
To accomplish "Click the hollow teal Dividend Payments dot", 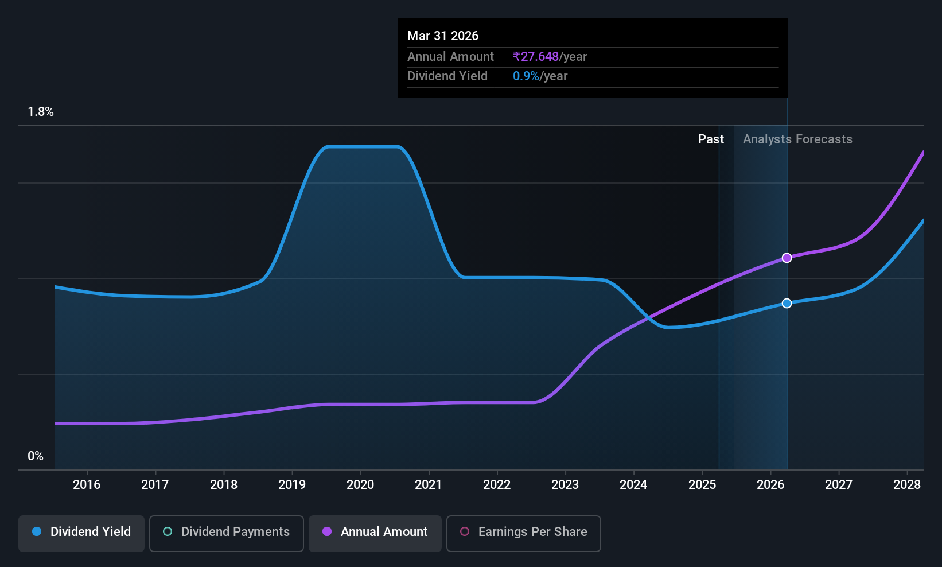I will [x=168, y=531].
